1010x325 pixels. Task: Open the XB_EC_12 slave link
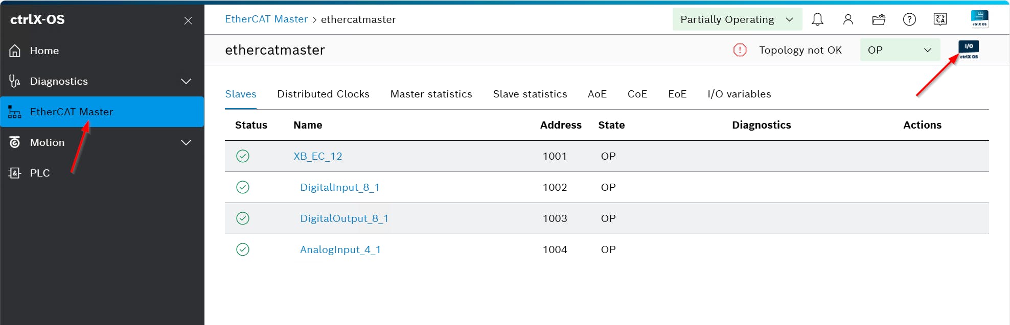[x=317, y=156]
